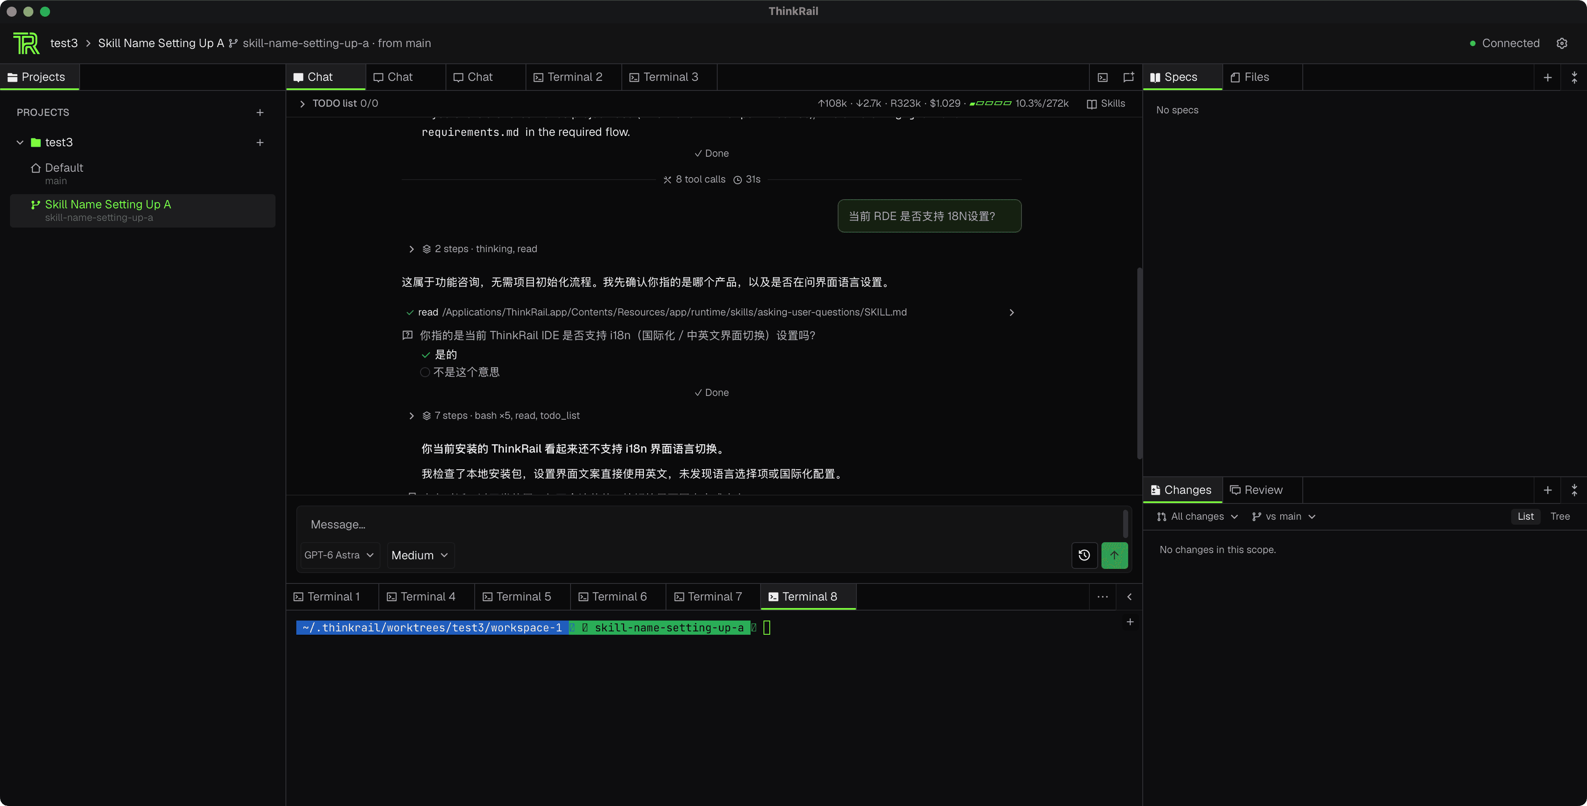
Task: Open settings via the gear icon
Action: pos(1562,43)
